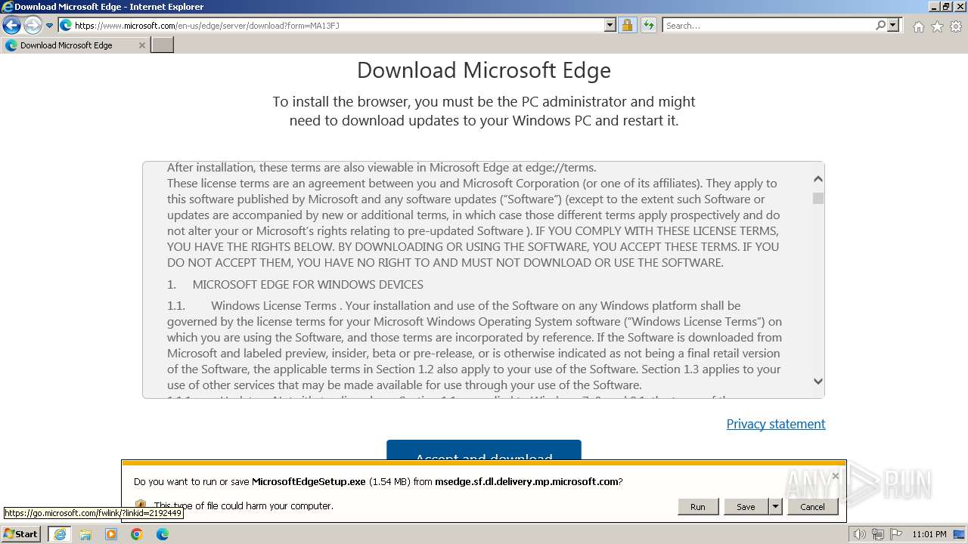Launch Google Chrome from taskbar
Image resolution: width=968 pixels, height=544 pixels.
pyautogui.click(x=137, y=534)
